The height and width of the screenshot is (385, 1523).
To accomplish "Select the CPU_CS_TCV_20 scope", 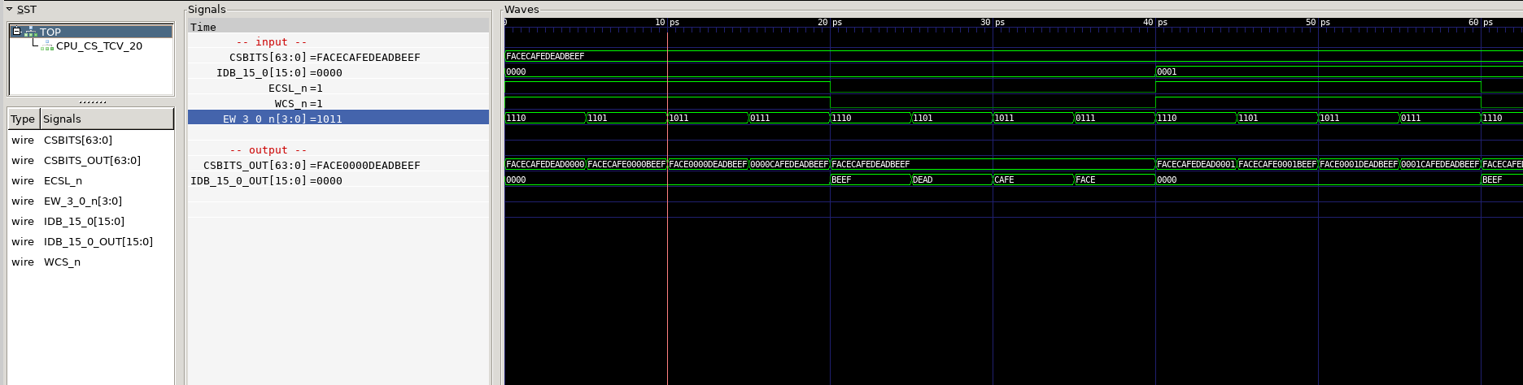I will point(99,46).
